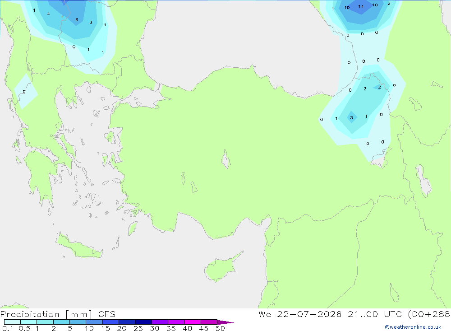Click the '40' legend scale label
The width and height of the screenshot is (451, 331).
click(x=187, y=328)
